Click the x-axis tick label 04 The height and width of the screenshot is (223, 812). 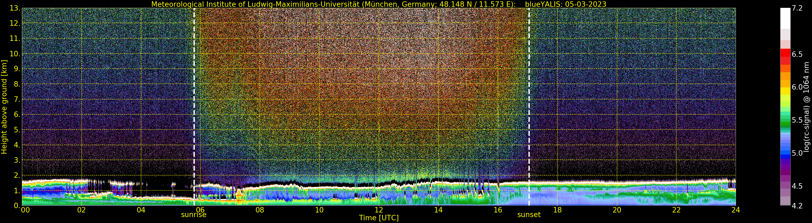pos(141,210)
